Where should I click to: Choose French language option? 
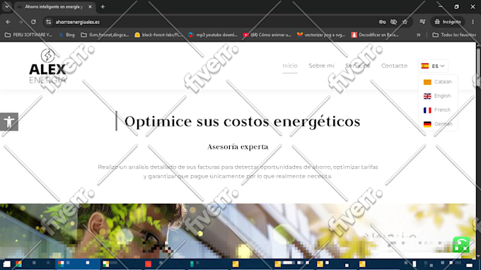coord(438,110)
